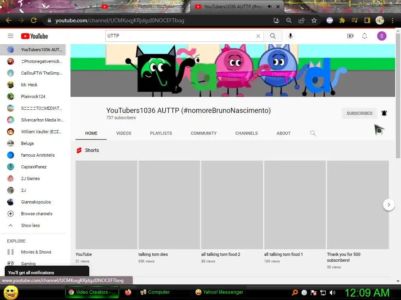Open the short titled YouTube

point(107,205)
